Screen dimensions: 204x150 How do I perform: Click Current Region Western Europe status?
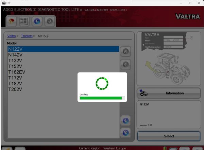[x=102, y=148]
